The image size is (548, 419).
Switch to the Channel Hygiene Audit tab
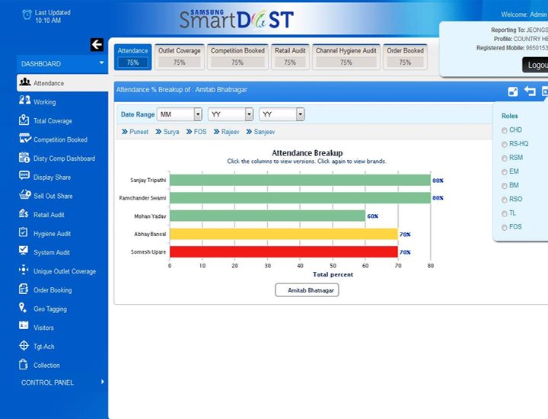tap(346, 57)
